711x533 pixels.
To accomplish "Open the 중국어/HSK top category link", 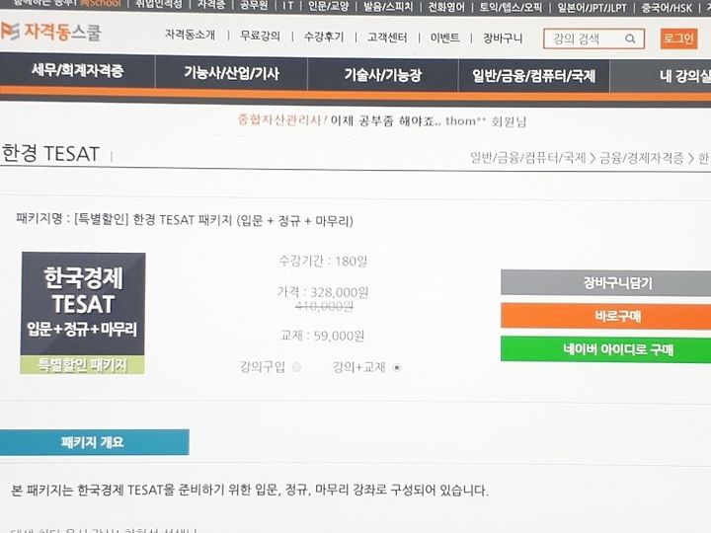I will [x=667, y=8].
